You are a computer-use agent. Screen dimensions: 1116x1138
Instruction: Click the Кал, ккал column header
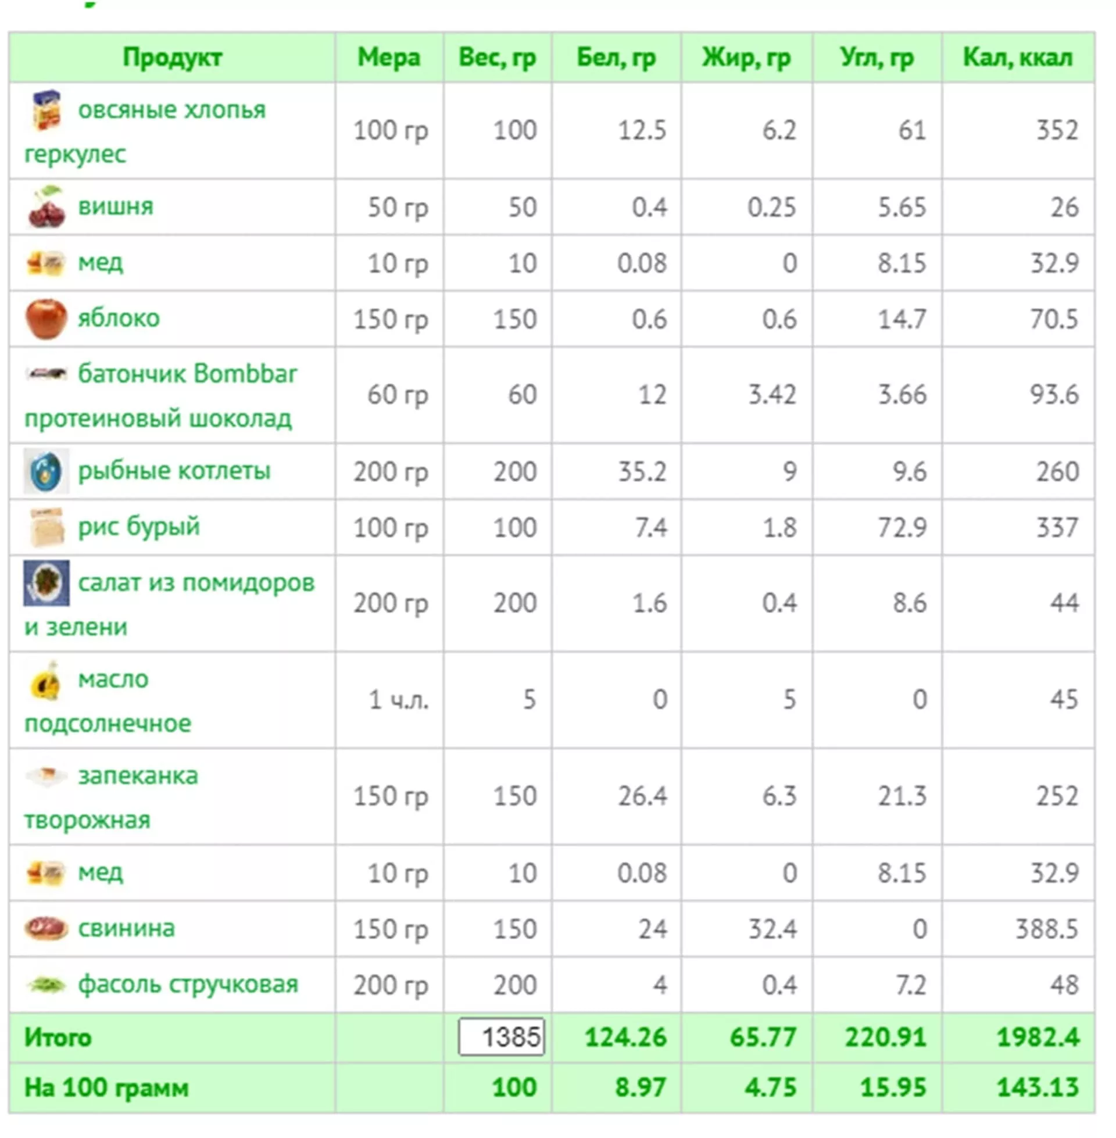(x=1018, y=58)
